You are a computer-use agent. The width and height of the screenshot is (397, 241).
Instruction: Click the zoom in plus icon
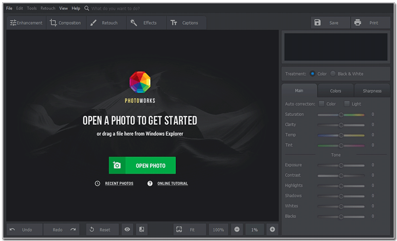[x=272, y=229]
